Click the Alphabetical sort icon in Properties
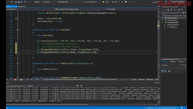The image size is (193, 109). pyautogui.click(x=166, y=71)
